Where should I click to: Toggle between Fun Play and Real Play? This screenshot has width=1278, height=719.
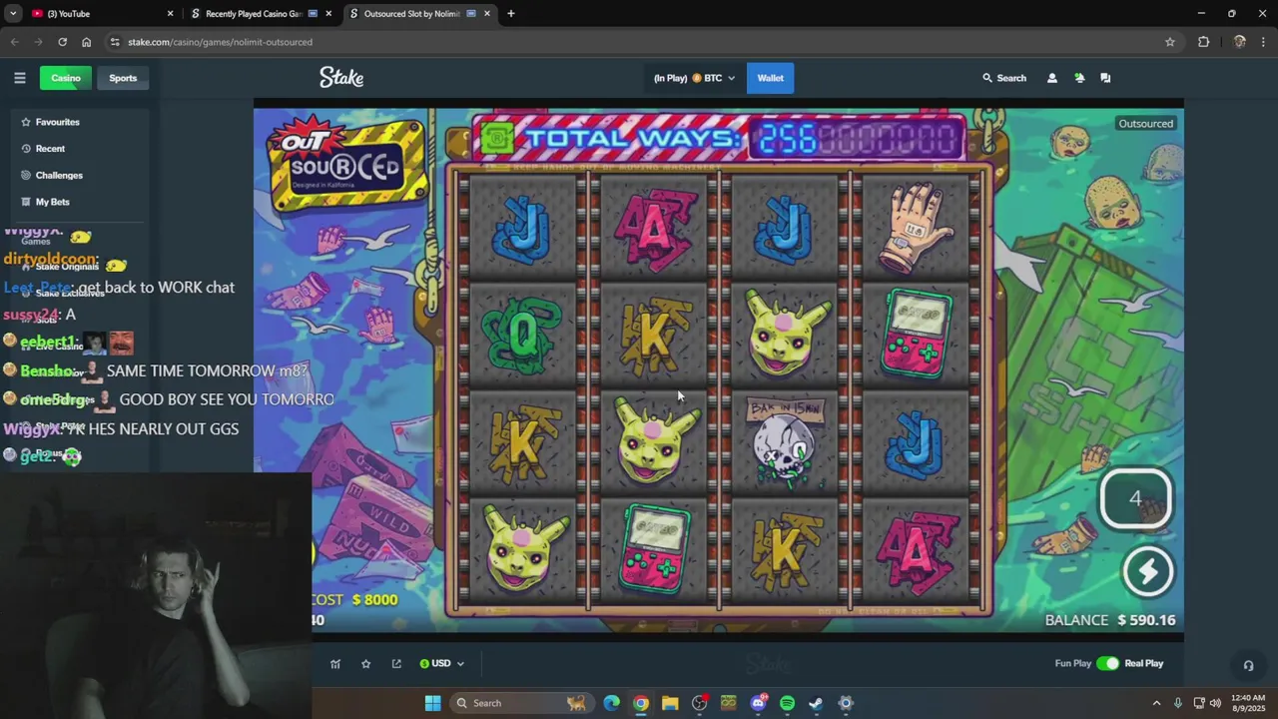pos(1107,664)
